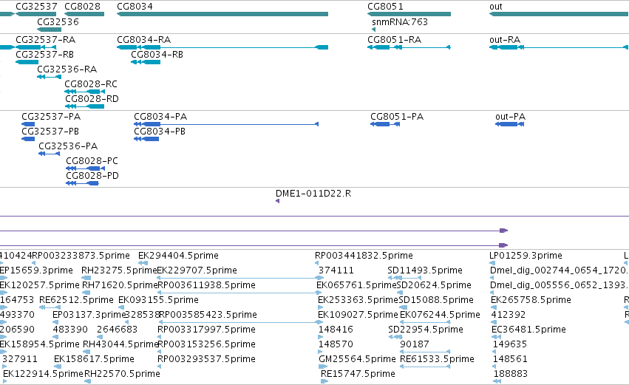Click the gene label "out"

click(x=496, y=7)
